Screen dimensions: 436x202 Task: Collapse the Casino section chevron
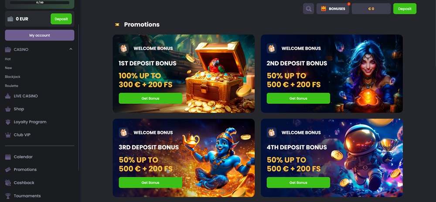point(71,49)
